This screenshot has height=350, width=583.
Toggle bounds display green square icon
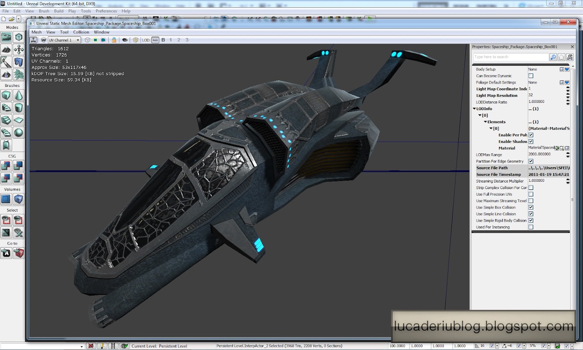click(95, 40)
